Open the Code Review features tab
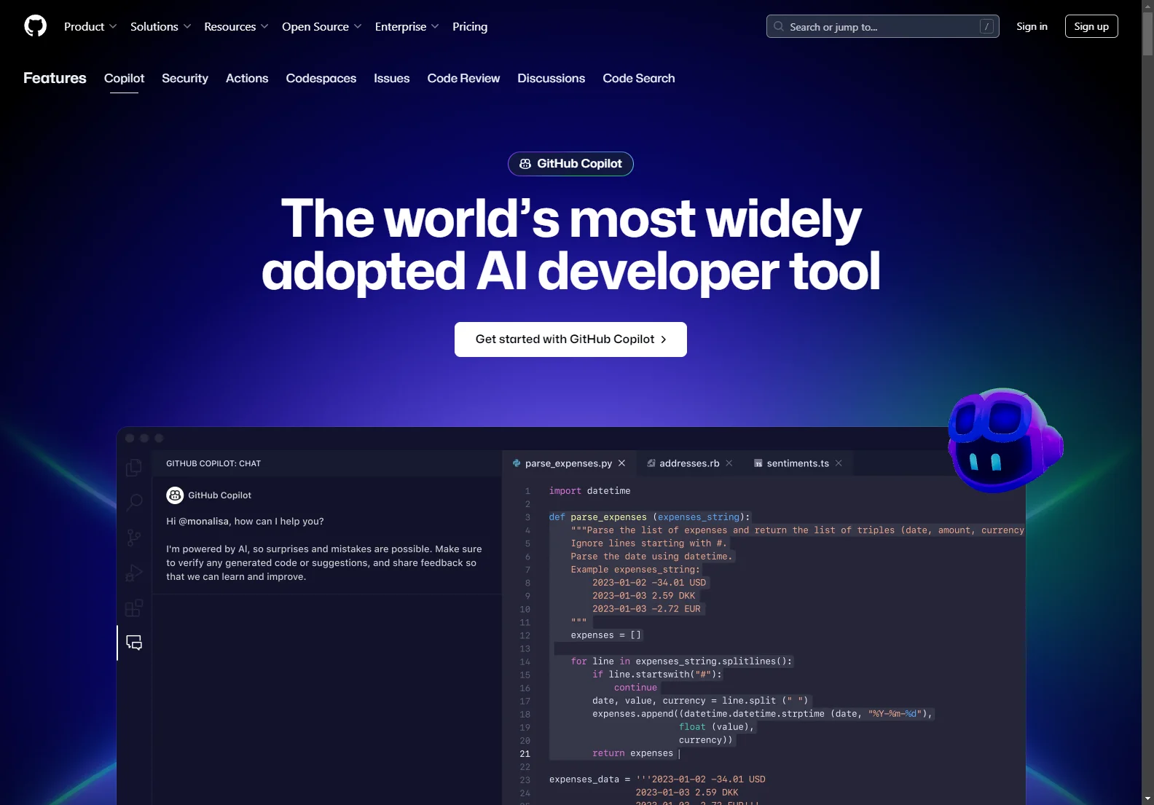This screenshot has width=1154, height=805. (x=463, y=78)
